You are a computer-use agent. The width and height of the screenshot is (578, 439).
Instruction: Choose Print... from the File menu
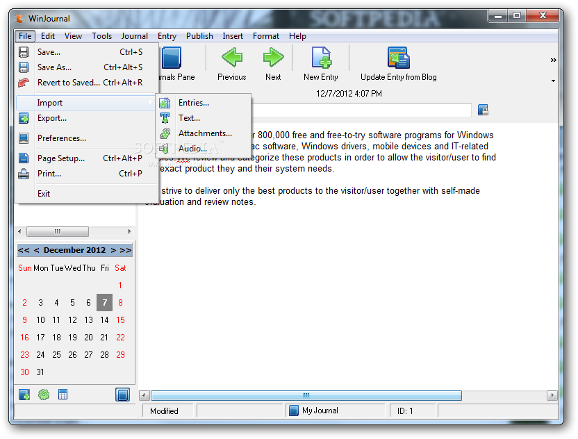(85, 174)
